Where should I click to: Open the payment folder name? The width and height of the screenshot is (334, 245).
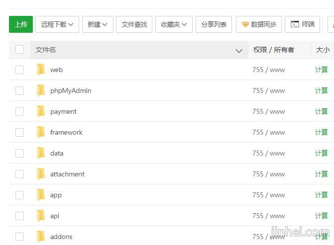tap(63, 112)
